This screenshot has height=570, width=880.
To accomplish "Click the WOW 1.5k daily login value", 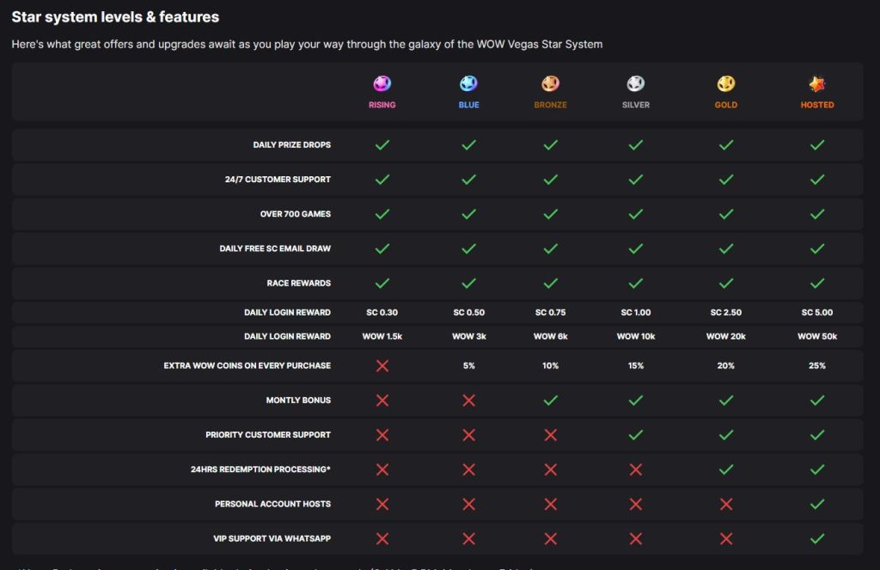I will (382, 336).
